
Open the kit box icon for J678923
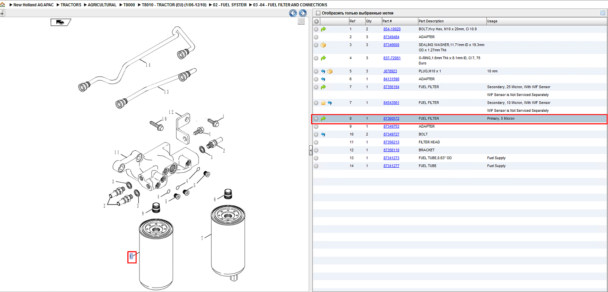coord(330,71)
